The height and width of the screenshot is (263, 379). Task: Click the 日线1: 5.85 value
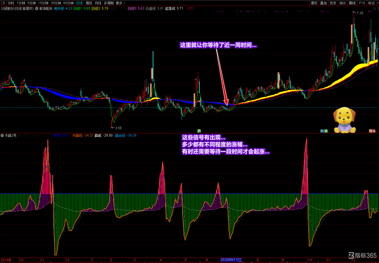[82, 8]
